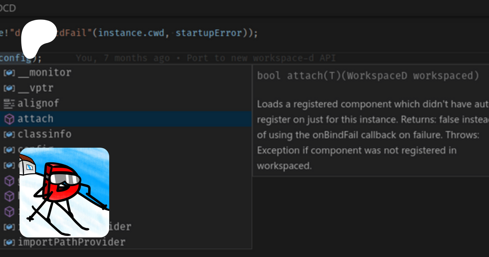Click the lowest purple cube method icon
489x257 pixels.
pos(9,212)
